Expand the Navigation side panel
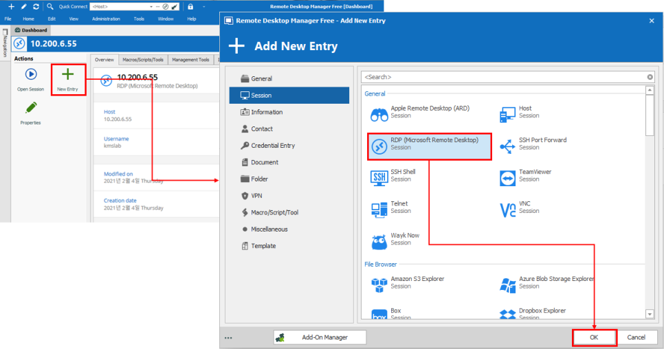This screenshot has width=664, height=349. (x=5, y=43)
